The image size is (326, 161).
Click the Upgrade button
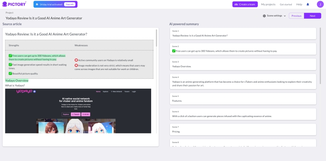70,4
